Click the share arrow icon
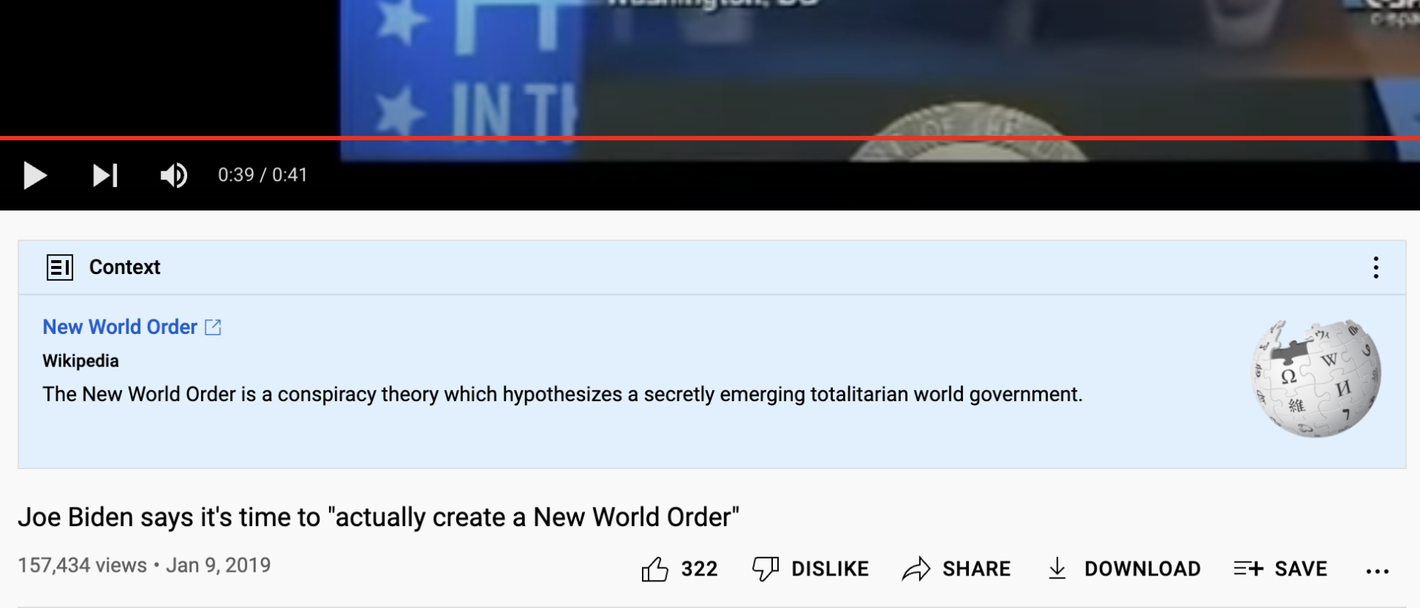Viewport: 1420px width, 608px height. pos(916,569)
